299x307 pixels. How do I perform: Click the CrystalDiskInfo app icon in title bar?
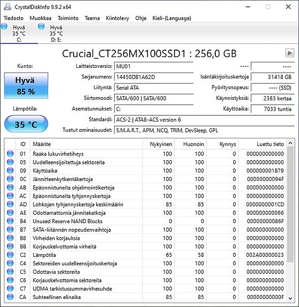tap(7, 7)
